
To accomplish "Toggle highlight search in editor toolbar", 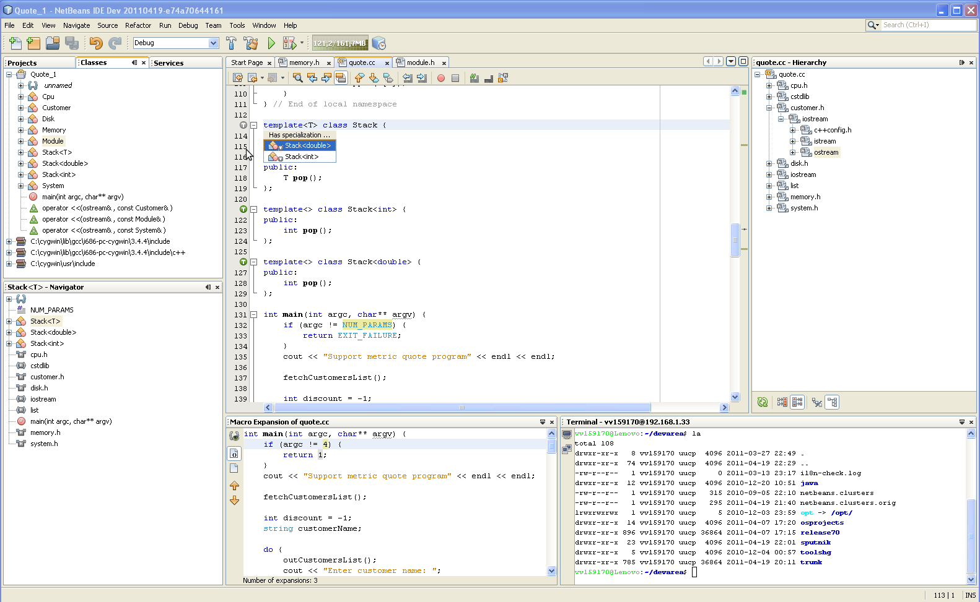I will [341, 78].
